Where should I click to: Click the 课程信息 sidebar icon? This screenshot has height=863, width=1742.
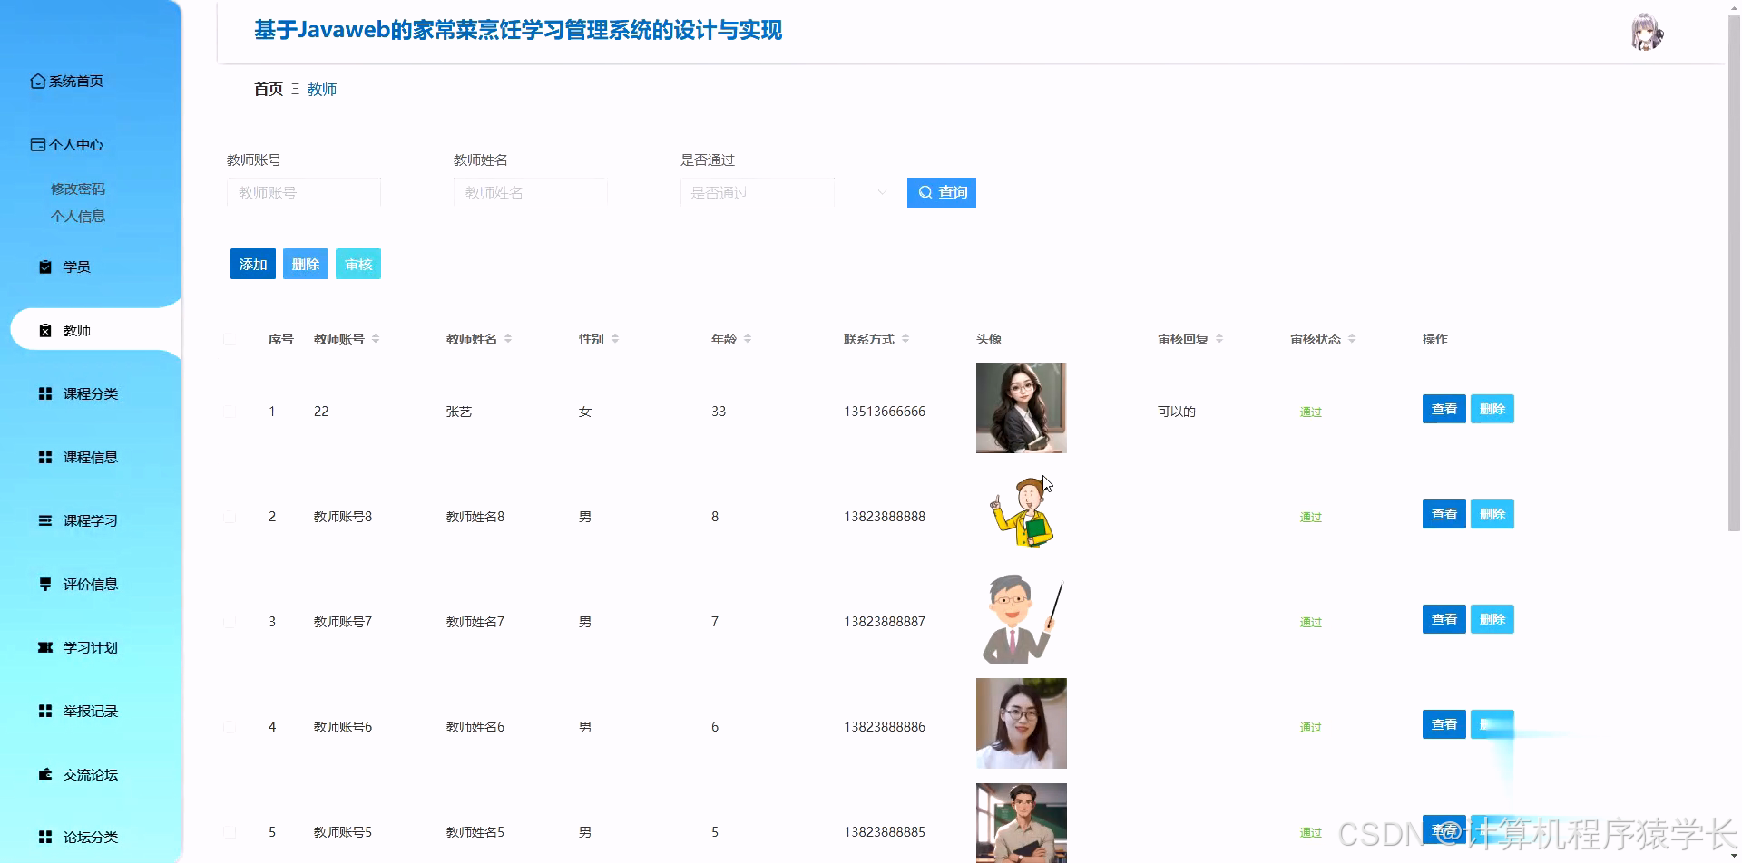(x=44, y=457)
